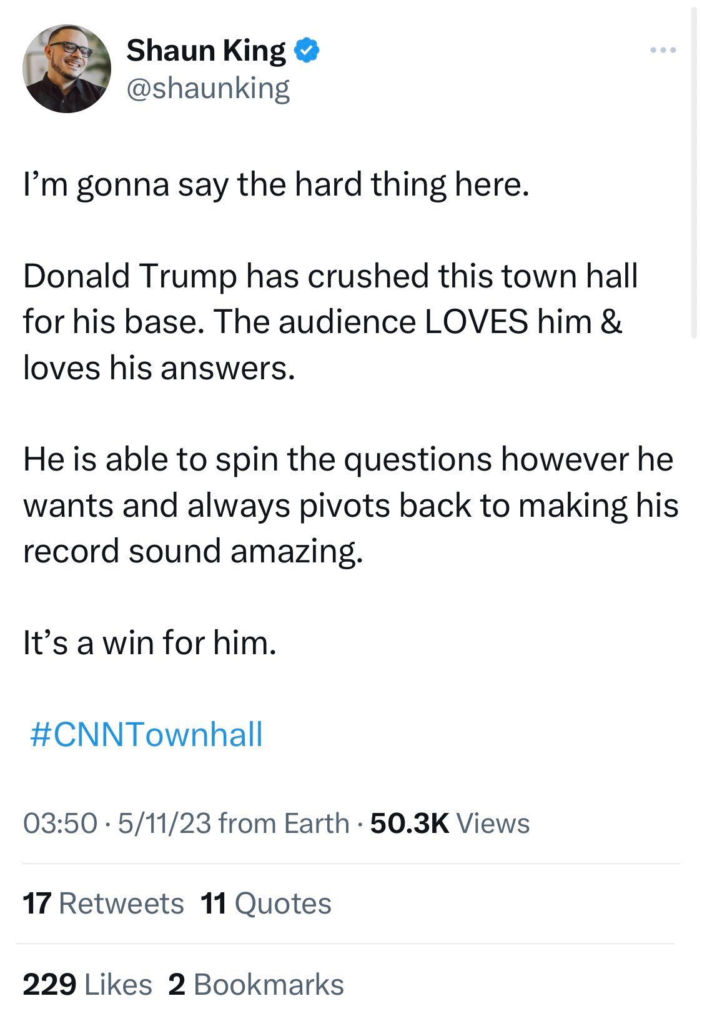Screen dimensions: 702x1016
Task: Click the blue verified badge
Action: pos(307,51)
